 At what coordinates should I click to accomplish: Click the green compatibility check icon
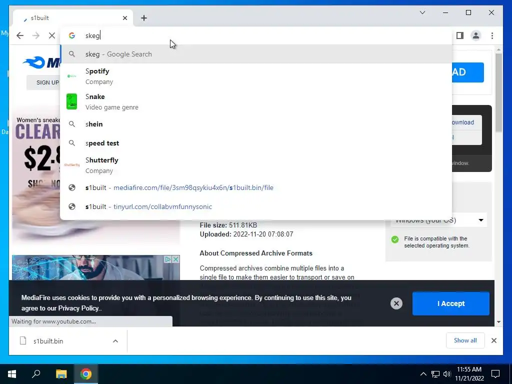point(395,239)
